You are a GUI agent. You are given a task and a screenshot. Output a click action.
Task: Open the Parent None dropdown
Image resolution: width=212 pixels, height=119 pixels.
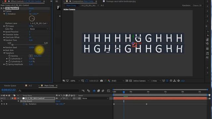[95, 99]
